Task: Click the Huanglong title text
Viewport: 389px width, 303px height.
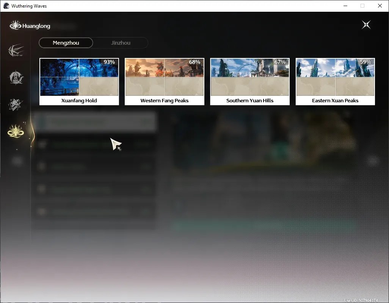Action: click(x=36, y=26)
